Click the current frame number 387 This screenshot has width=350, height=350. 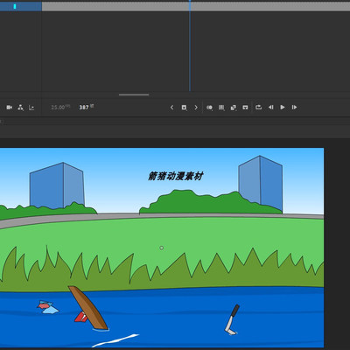[x=84, y=108]
